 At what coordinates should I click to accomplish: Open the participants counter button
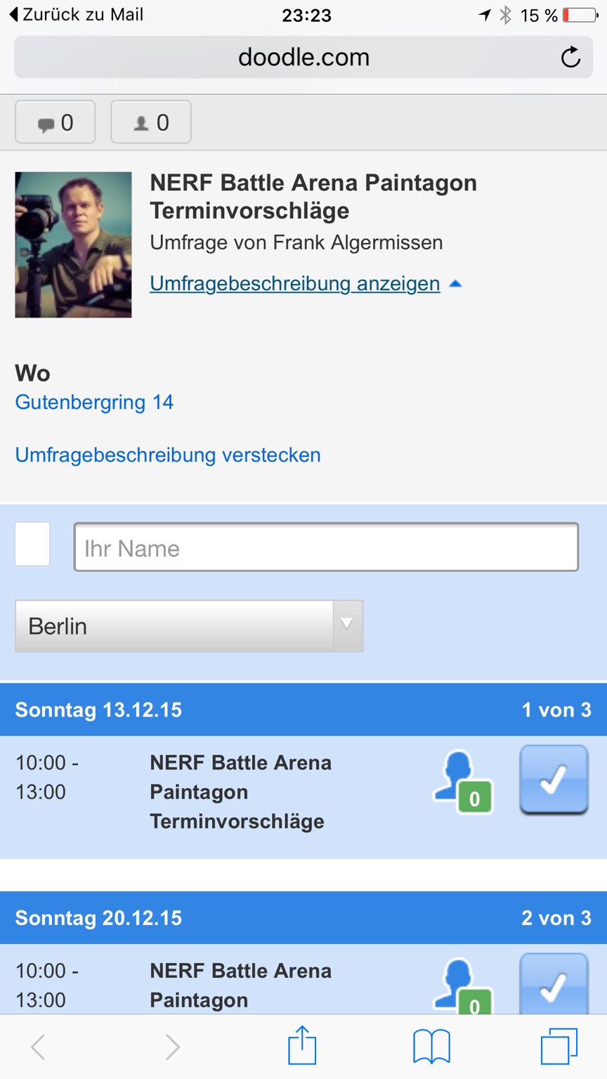point(150,123)
